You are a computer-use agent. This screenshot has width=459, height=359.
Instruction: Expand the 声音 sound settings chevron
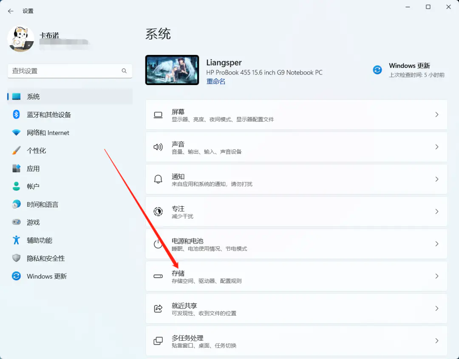point(436,147)
